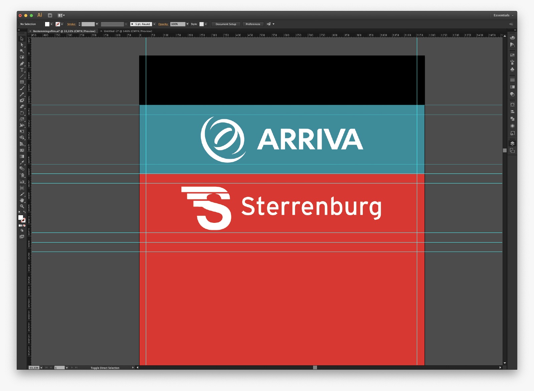Screen dimensions: 534x391
Task: Select the Column Graph tool
Action: 22,181
